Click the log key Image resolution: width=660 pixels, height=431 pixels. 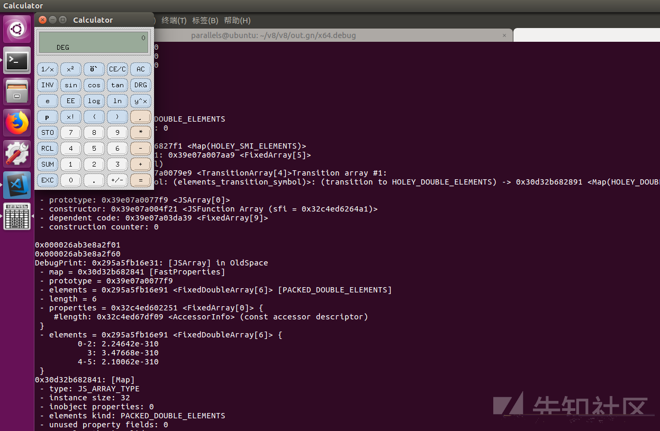[x=94, y=101]
